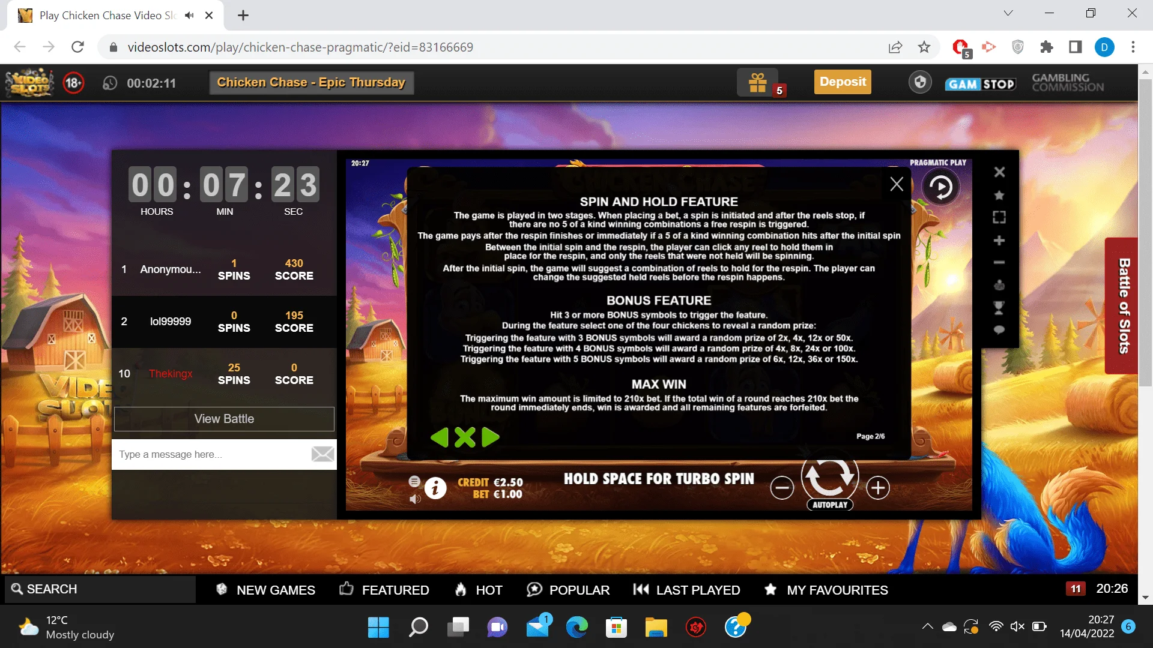Open the GAMSTOP link
1153x648 pixels.
click(981, 84)
